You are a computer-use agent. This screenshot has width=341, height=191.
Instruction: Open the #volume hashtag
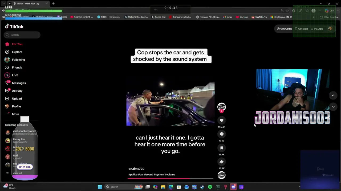pyautogui.click(x=170, y=175)
